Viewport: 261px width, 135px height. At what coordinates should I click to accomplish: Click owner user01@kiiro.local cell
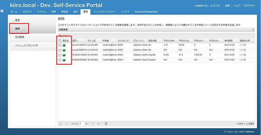tap(109, 50)
